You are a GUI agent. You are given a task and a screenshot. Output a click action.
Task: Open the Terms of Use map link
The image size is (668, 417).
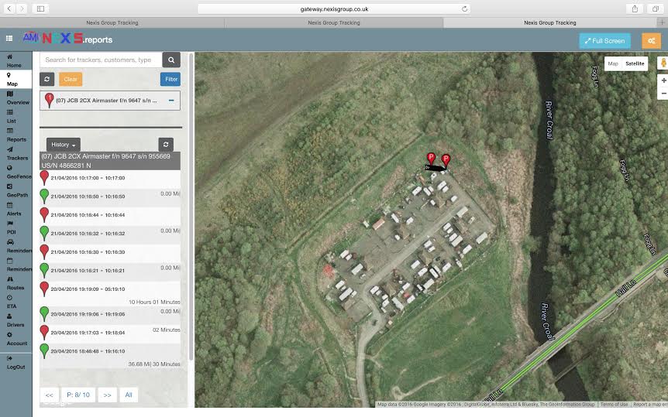614,404
